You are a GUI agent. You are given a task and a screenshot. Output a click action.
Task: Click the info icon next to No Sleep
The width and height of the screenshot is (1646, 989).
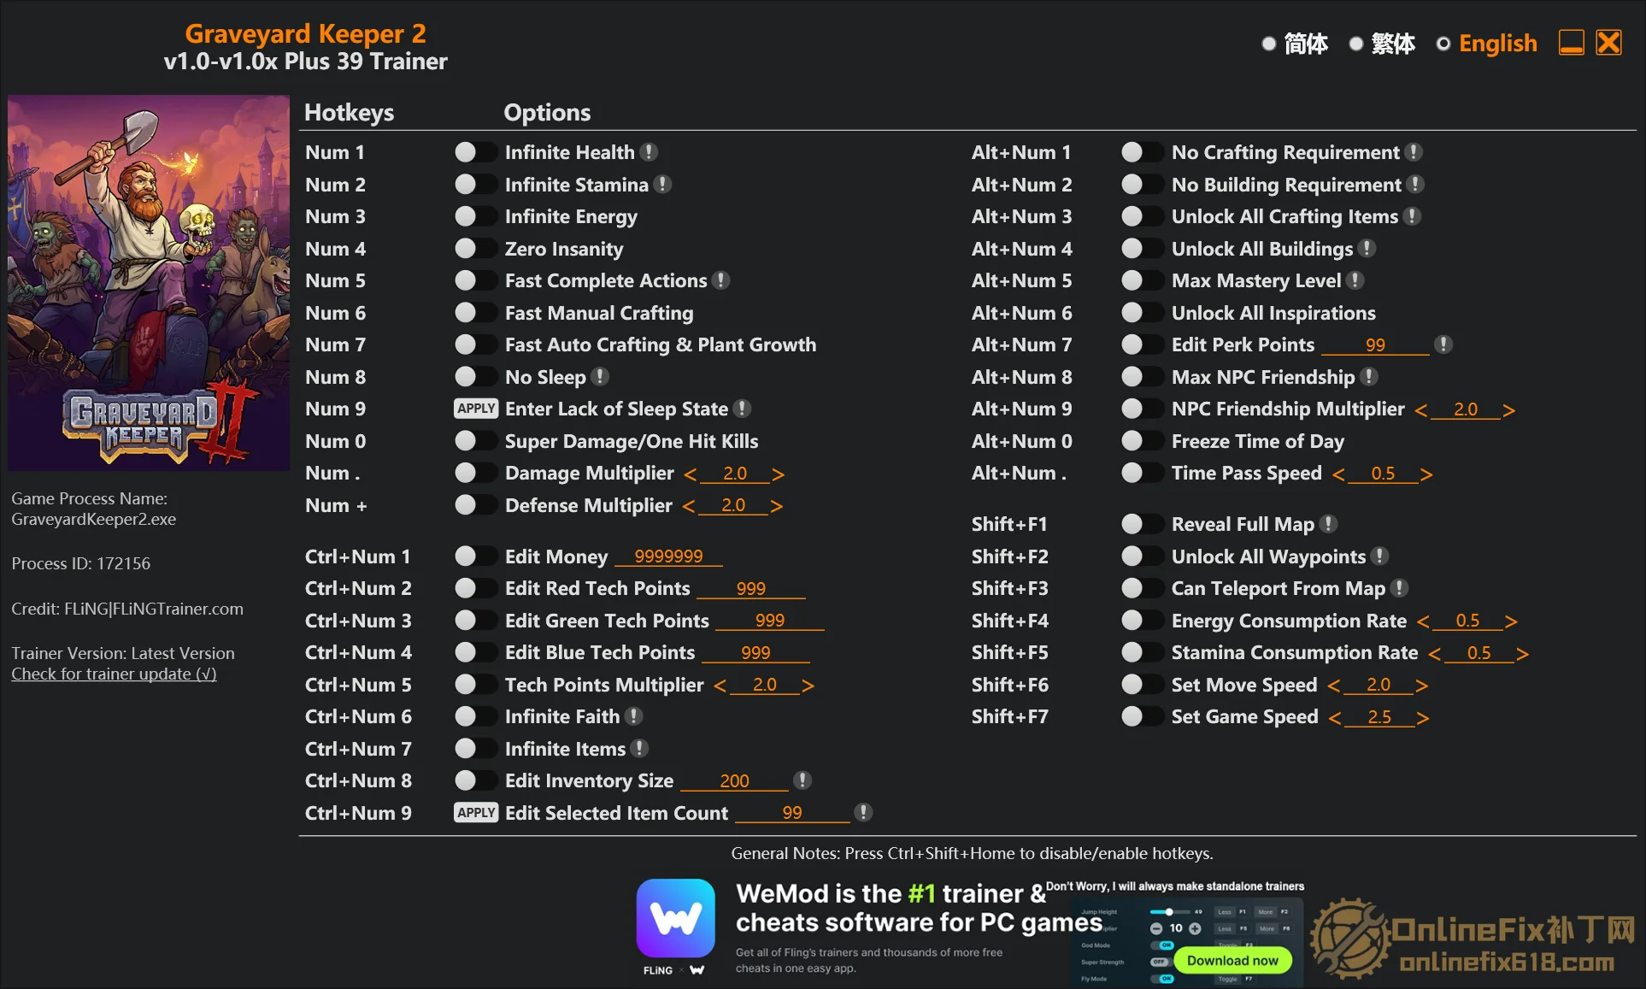(x=600, y=377)
